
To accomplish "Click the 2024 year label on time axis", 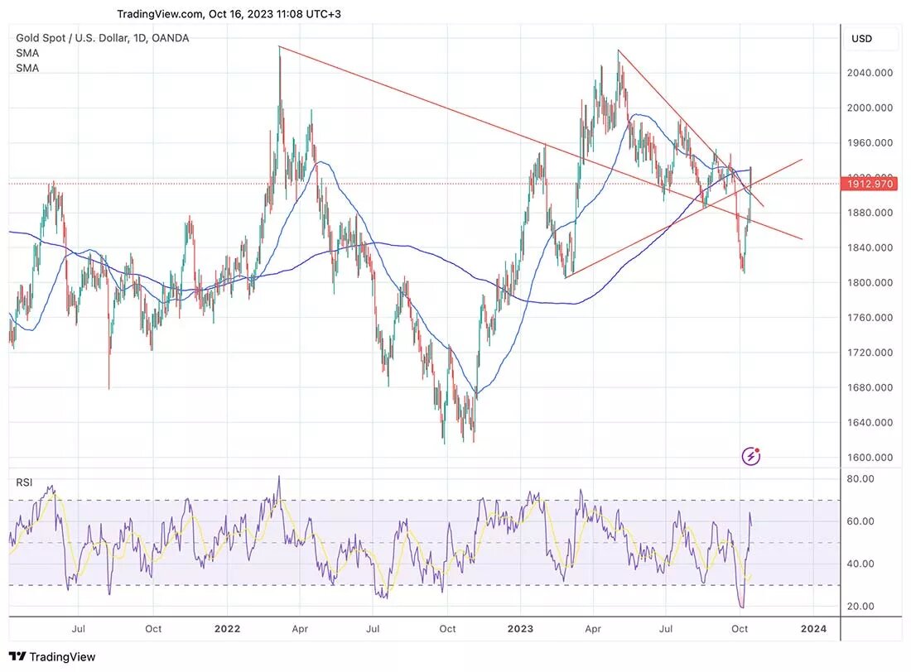I will [x=813, y=628].
